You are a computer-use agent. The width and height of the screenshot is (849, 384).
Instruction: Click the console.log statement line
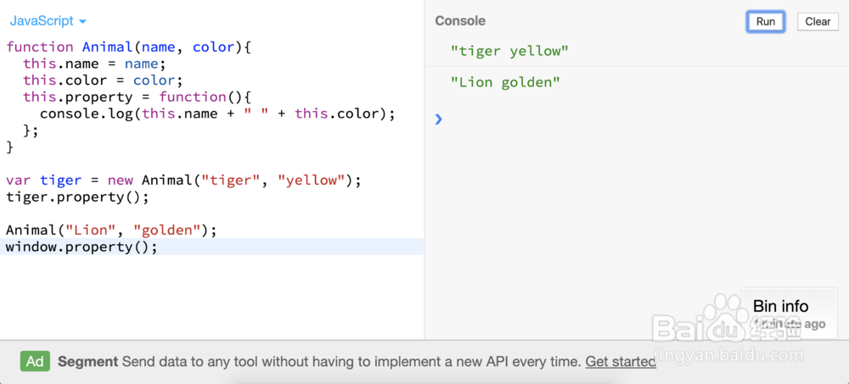click(x=217, y=114)
